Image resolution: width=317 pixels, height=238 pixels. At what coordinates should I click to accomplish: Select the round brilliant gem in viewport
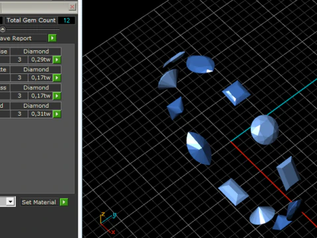[265, 130]
